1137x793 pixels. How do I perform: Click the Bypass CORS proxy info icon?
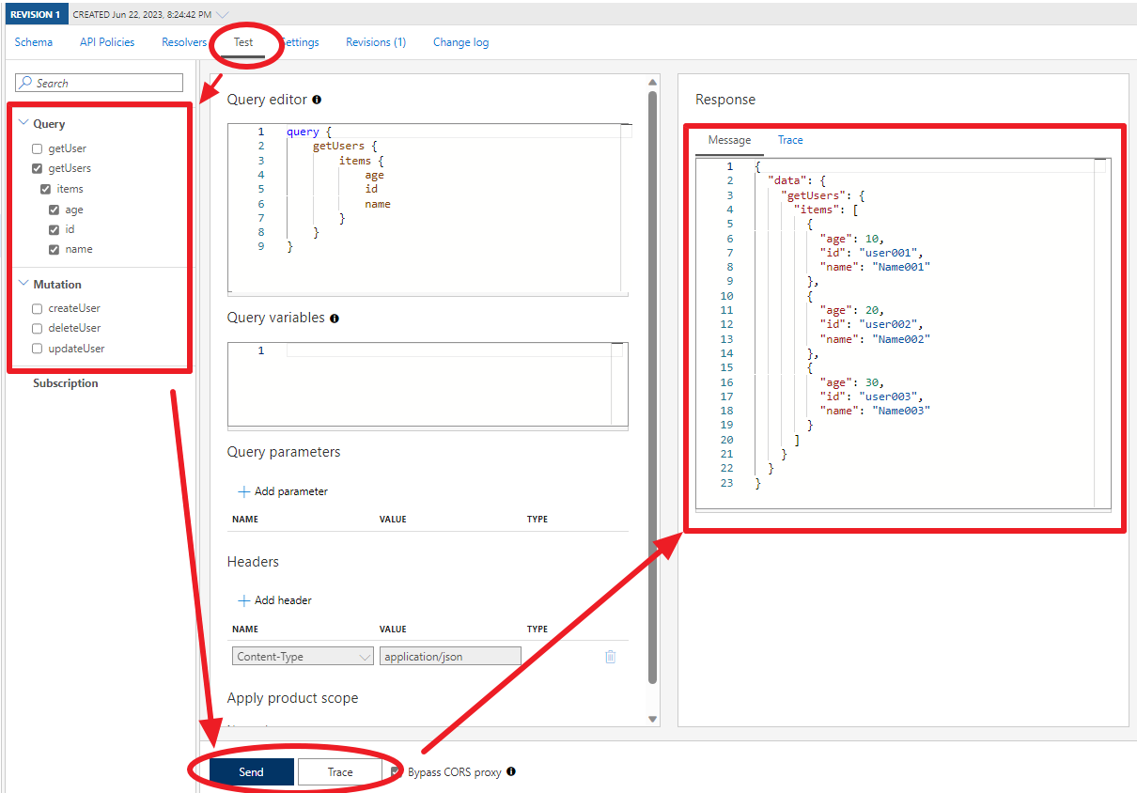tap(511, 771)
